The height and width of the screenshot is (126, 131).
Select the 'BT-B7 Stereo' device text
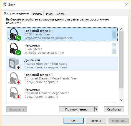pos(33,49)
